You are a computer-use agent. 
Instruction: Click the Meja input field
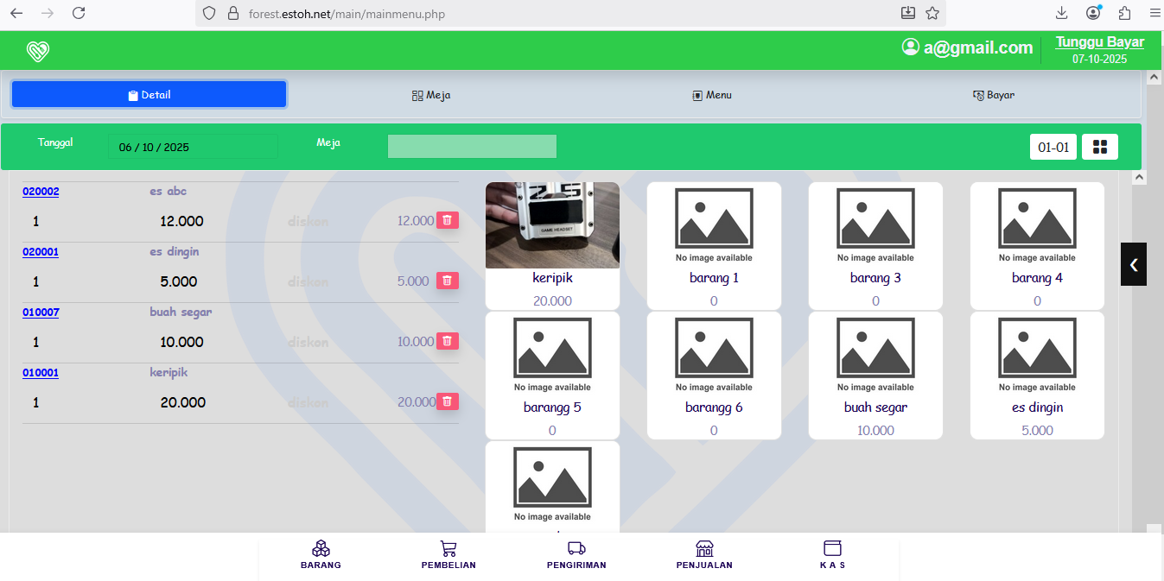point(472,147)
